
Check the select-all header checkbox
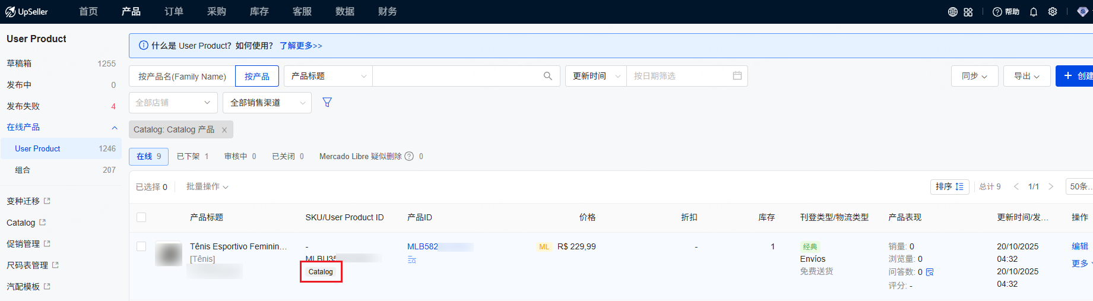click(141, 217)
